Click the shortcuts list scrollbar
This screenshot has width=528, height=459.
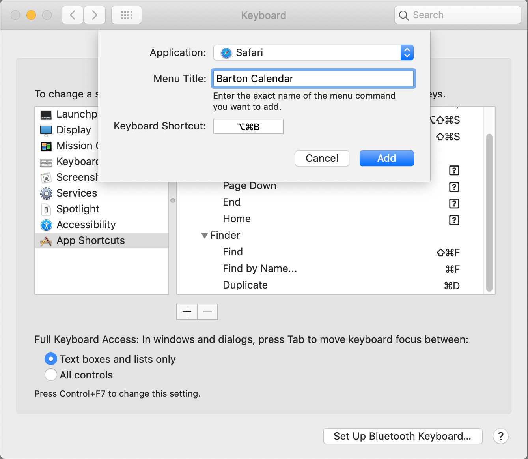point(489,213)
